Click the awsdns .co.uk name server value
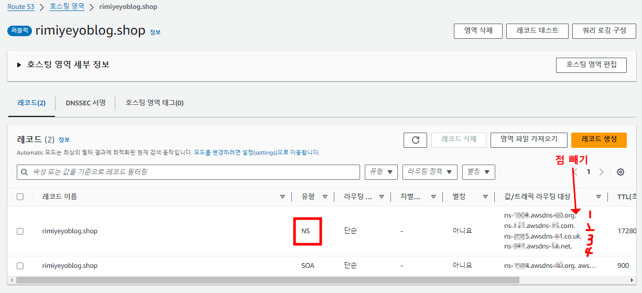This screenshot has height=293, width=642. pyautogui.click(x=543, y=236)
